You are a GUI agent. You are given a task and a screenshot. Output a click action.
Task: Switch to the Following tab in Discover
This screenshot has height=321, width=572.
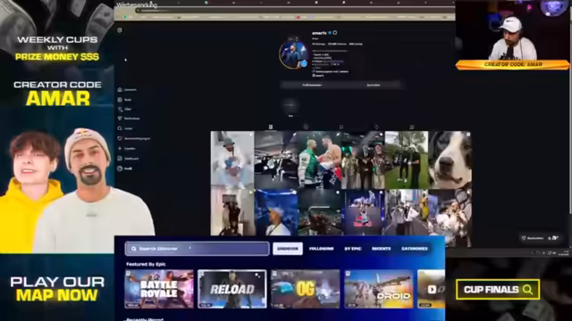coord(322,249)
